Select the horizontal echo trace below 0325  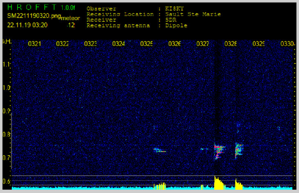pos(160,150)
